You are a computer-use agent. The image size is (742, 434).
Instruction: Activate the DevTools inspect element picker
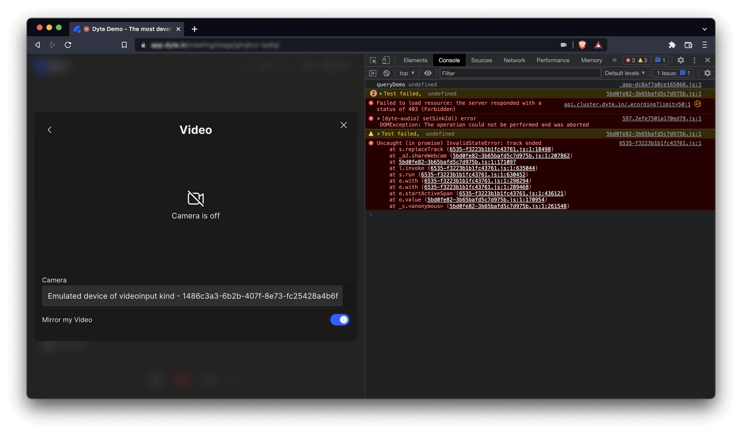[x=373, y=60]
